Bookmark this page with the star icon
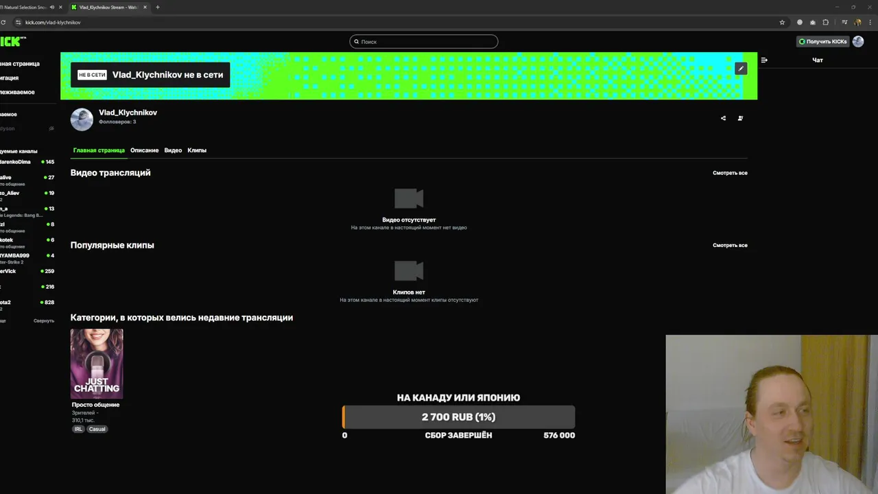The width and height of the screenshot is (878, 494). [782, 22]
